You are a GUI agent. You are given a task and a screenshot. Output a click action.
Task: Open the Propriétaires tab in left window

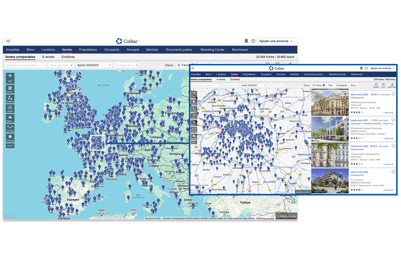(x=88, y=50)
